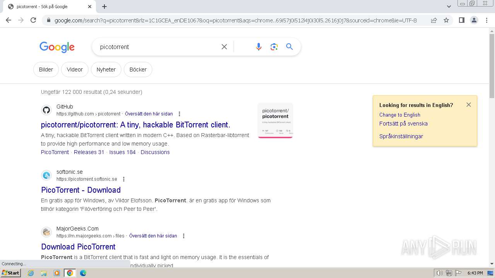Click the GitHub site name above the result
The width and height of the screenshot is (495, 278).
pos(65,107)
